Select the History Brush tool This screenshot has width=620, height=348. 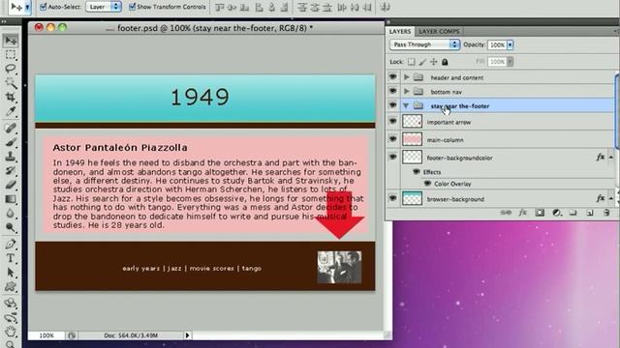[x=11, y=170]
